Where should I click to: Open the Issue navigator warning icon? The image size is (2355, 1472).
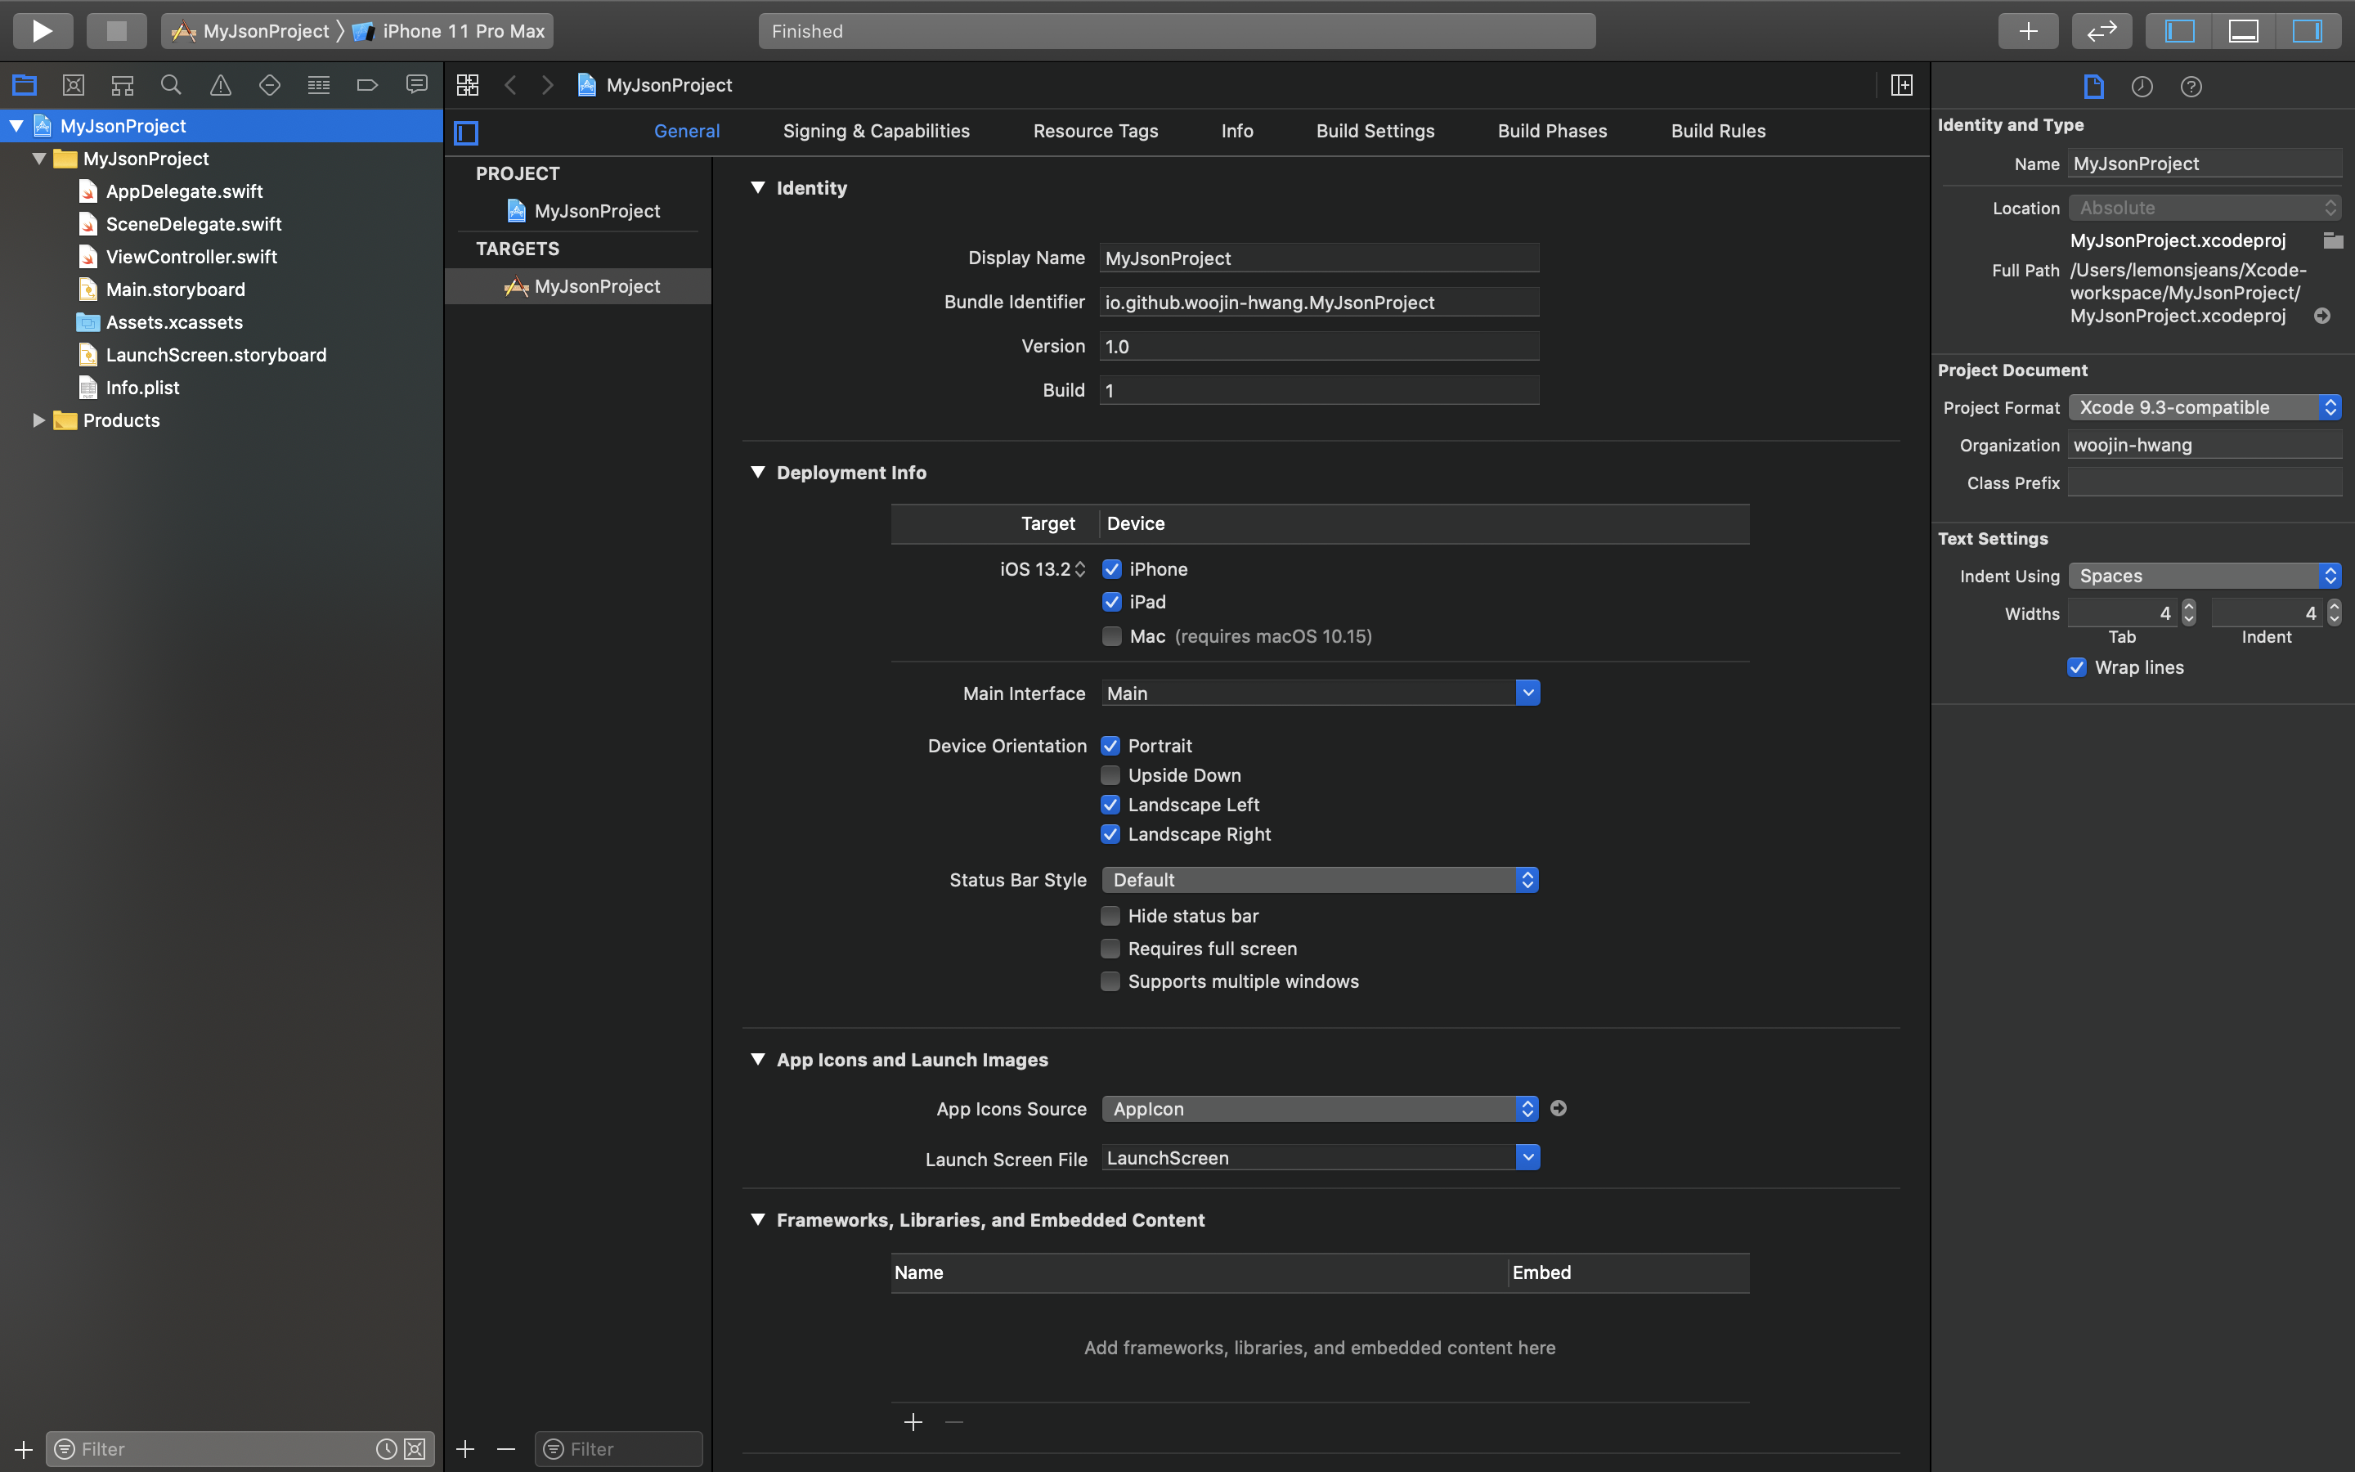coord(221,86)
